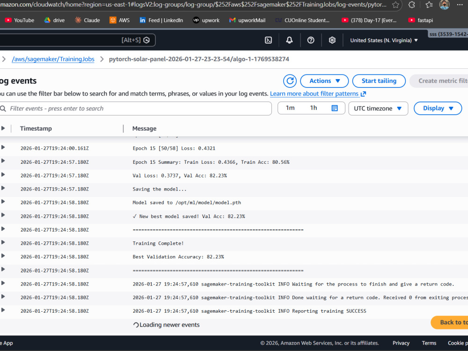Screen dimensions: 468x351
Task: Expand the Best Validation Accuracy row
Action: pos(3,256)
